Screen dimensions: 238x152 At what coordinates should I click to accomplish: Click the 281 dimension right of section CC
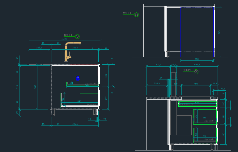pyautogui.click(x=224, y=116)
